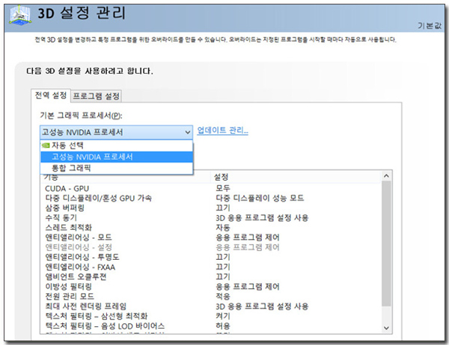Click the 3D settings header icon
The width and height of the screenshot is (449, 345).
pos(20,15)
